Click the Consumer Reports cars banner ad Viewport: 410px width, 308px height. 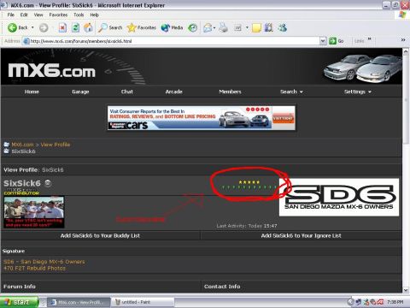coord(202,118)
